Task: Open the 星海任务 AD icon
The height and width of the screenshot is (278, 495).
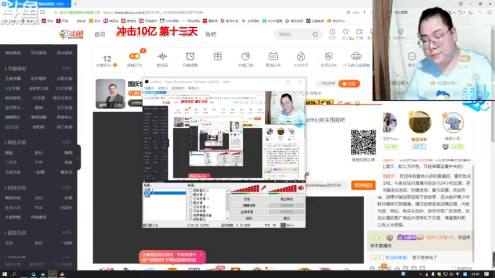Action: (273, 56)
